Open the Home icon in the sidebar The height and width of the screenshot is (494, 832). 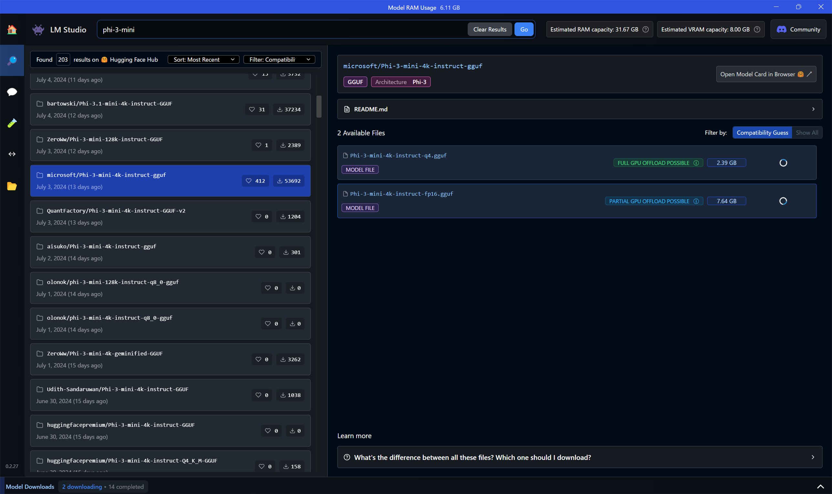[x=12, y=29]
